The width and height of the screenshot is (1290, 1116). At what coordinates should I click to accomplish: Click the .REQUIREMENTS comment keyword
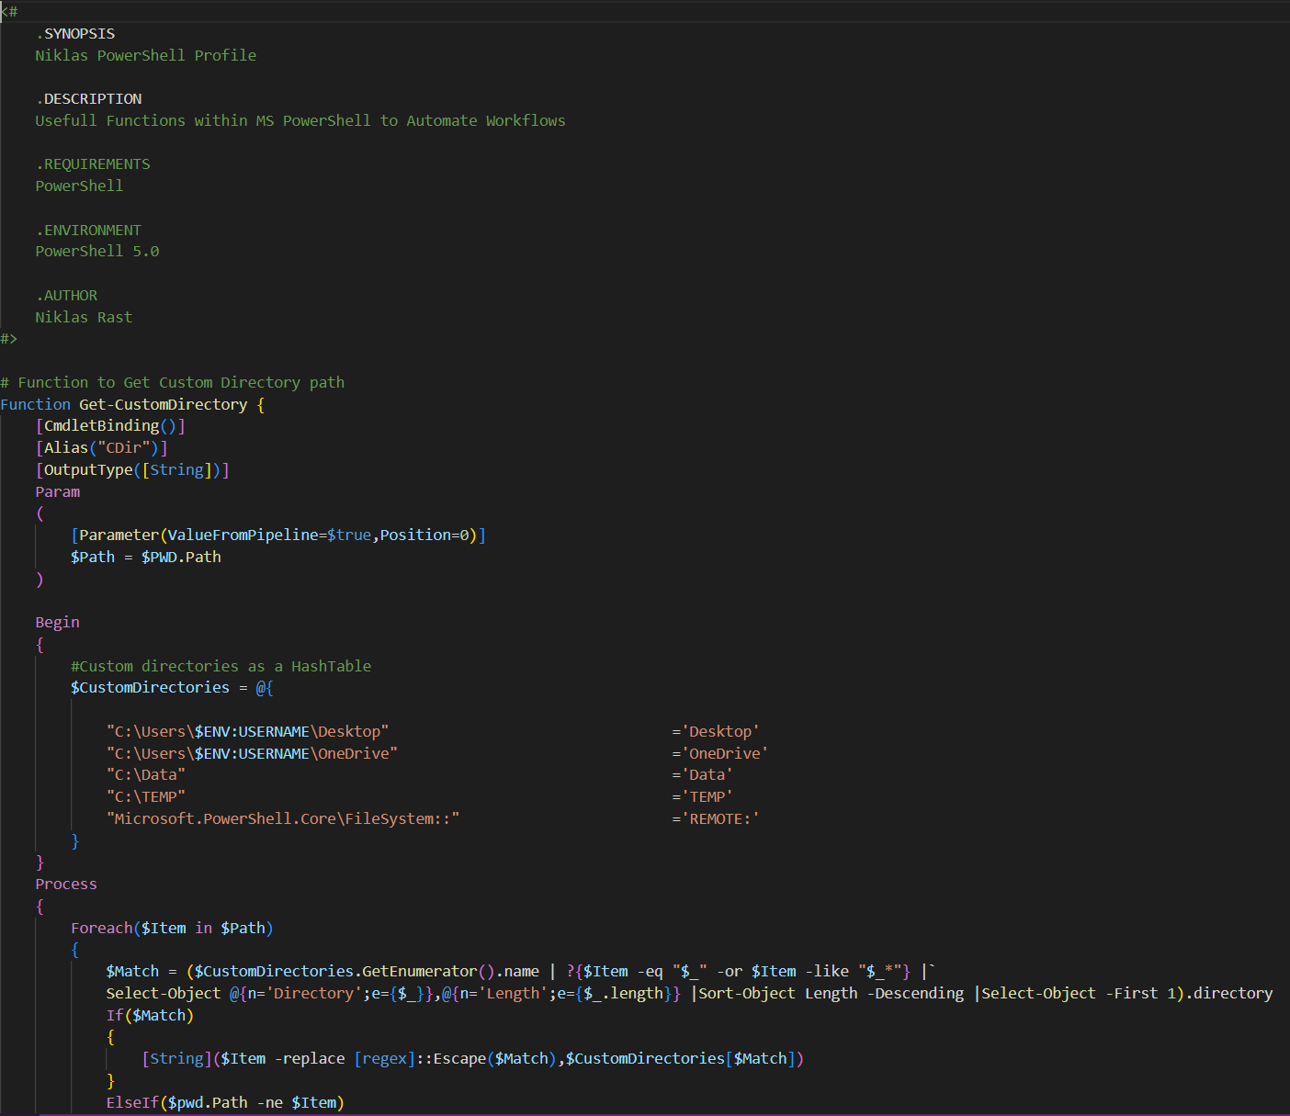[93, 164]
